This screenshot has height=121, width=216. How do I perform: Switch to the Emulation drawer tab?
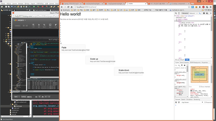[189, 99]
